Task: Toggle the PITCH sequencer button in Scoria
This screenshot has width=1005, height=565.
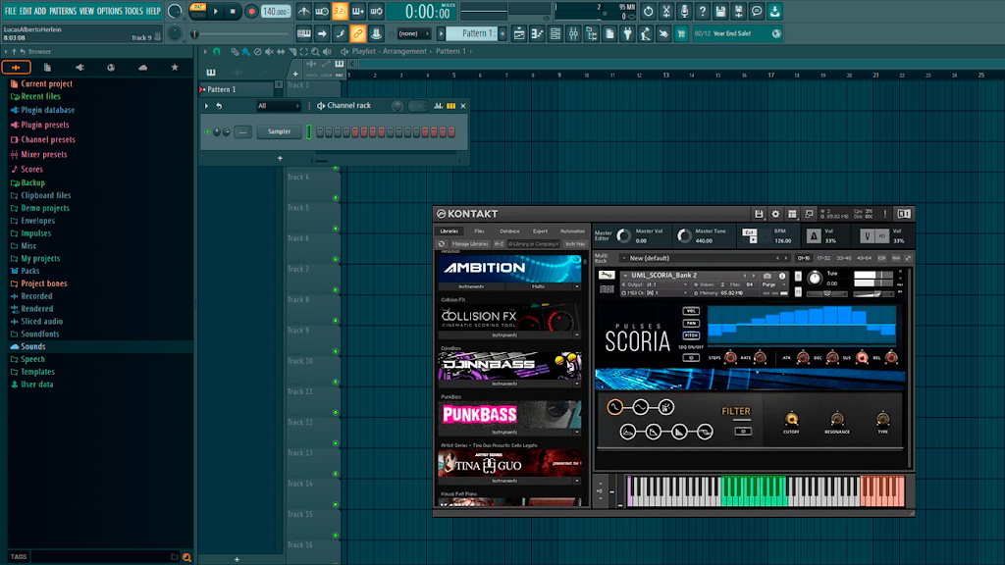Action: point(691,335)
